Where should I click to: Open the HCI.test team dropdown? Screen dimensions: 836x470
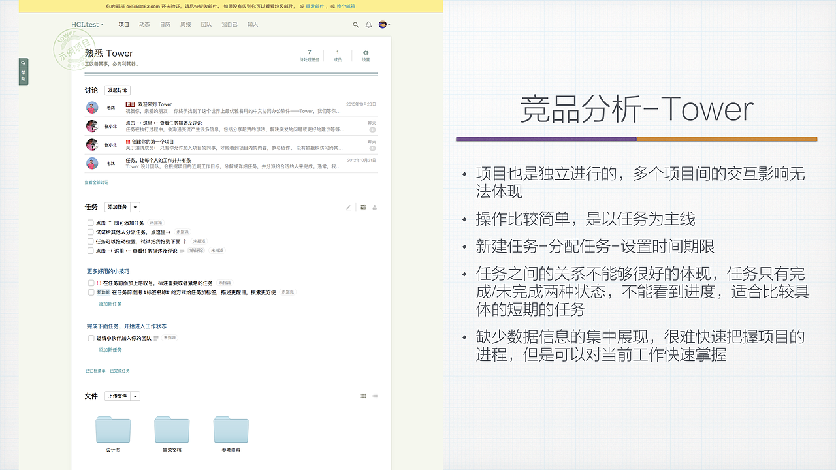(x=88, y=24)
